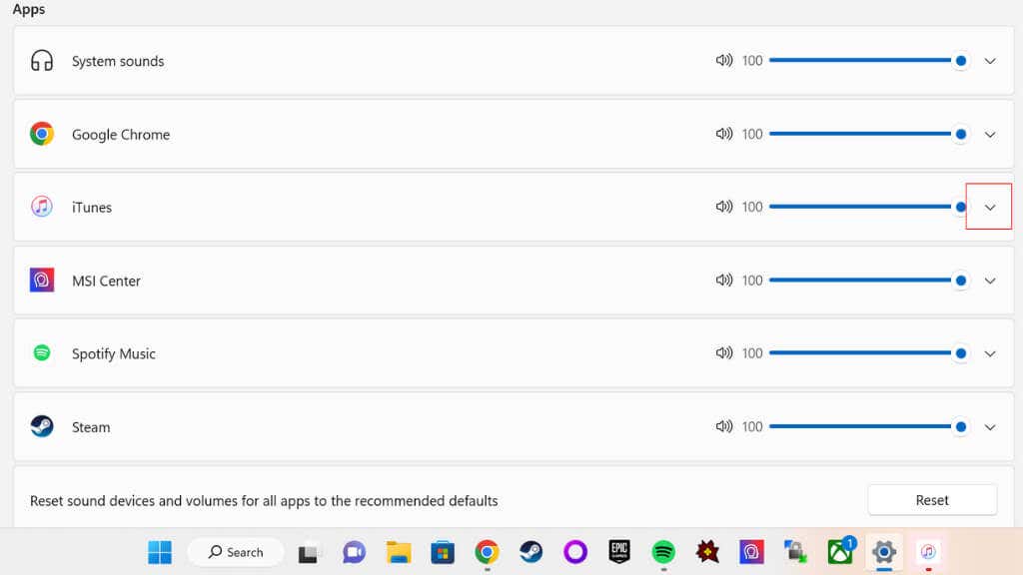Click the Steam volume value 100
Image resolution: width=1023 pixels, height=575 pixels.
point(752,426)
